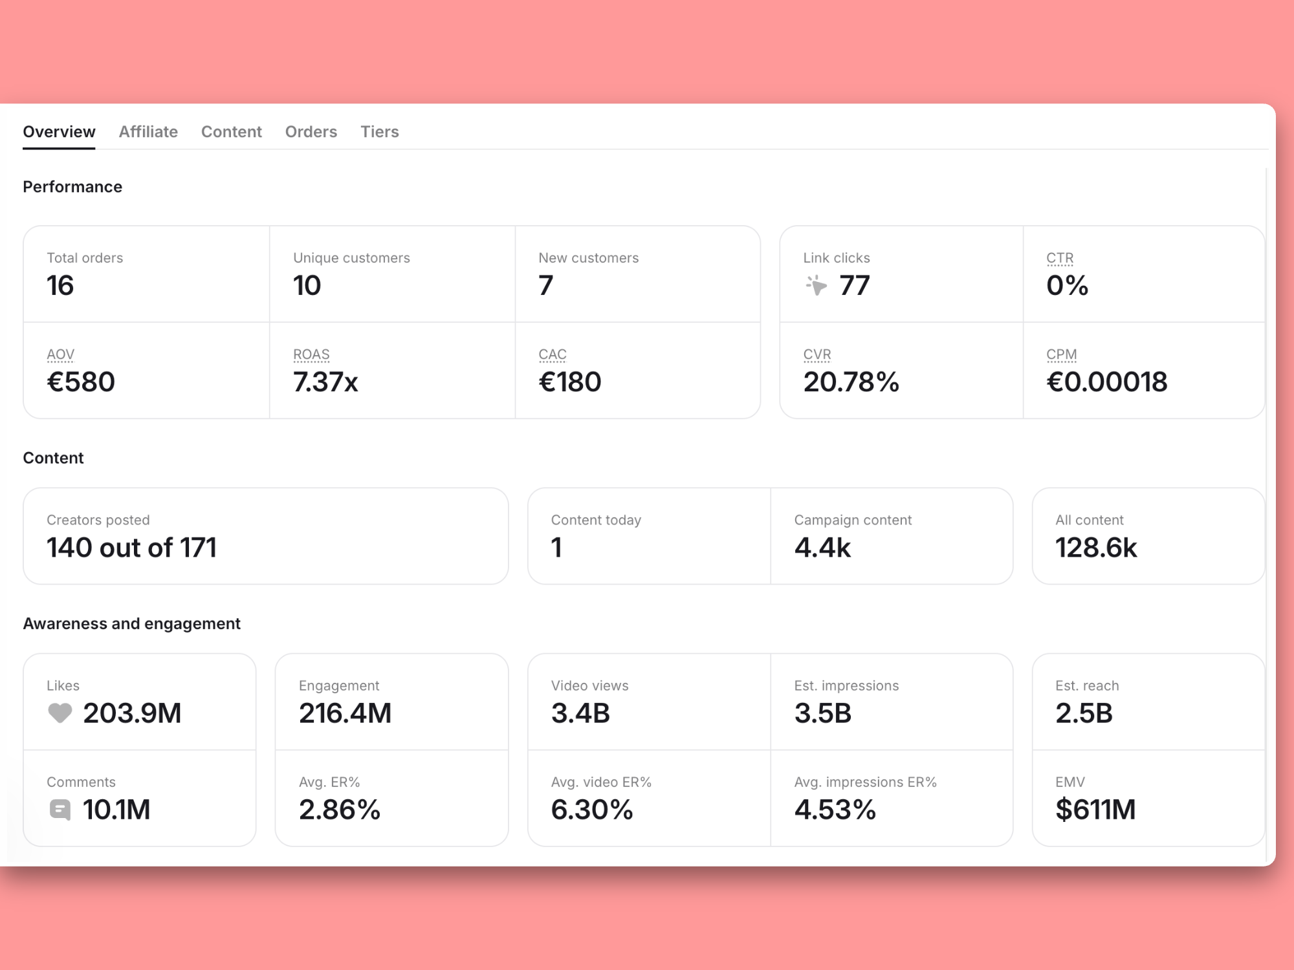Click the Creators posted label
This screenshot has width=1294, height=970.
(x=98, y=520)
